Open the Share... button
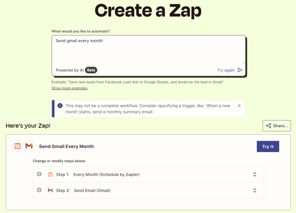The image size is (296, 213). [277, 126]
